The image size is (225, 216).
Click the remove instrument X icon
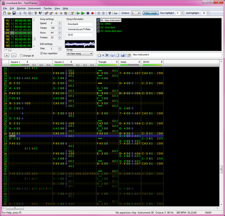[x=107, y=55]
